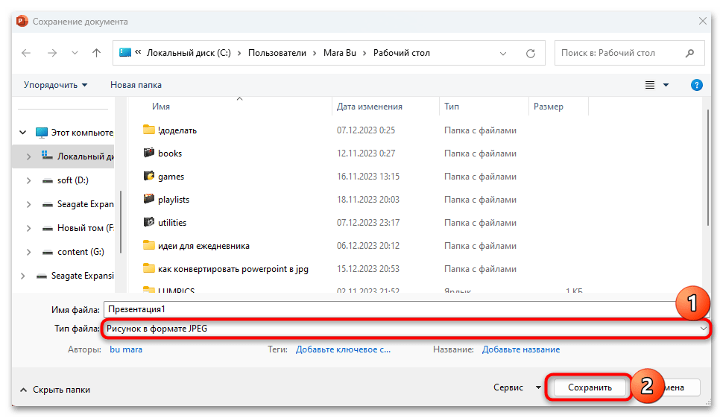Collapse folders with Скрыть папки
The height and width of the screenshot is (418, 723).
tap(55, 390)
